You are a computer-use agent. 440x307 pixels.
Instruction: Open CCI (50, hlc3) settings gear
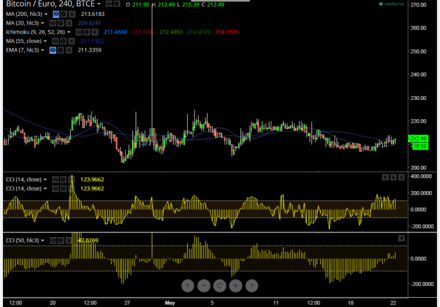61,240
